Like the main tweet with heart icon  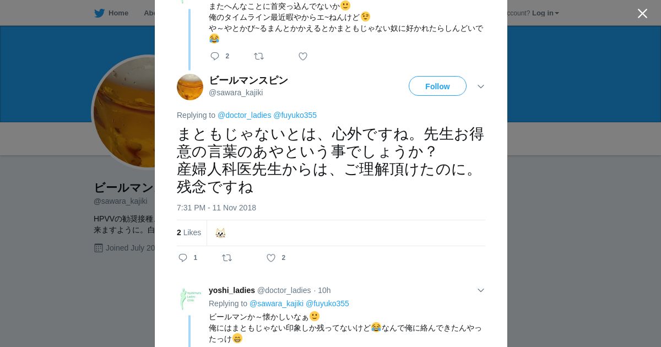point(271,258)
